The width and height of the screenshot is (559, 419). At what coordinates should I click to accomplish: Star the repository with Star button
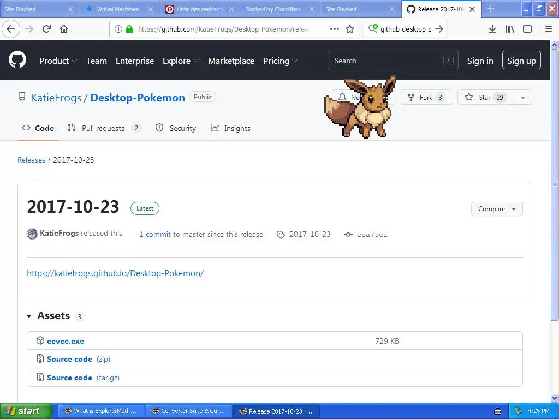click(x=485, y=98)
